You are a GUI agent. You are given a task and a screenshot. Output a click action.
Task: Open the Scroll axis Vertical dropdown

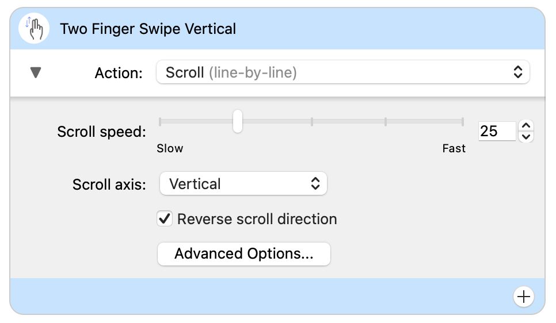click(242, 184)
